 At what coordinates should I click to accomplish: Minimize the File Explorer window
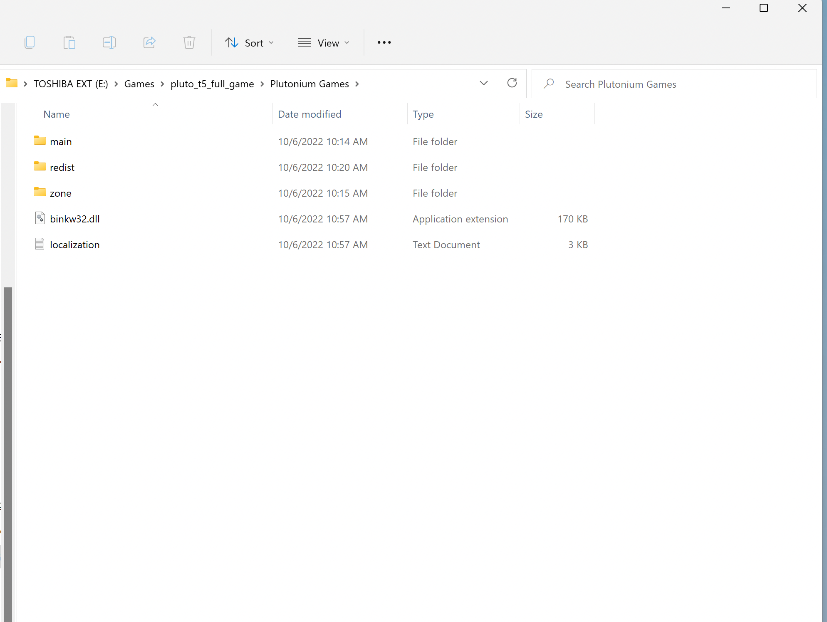click(726, 8)
